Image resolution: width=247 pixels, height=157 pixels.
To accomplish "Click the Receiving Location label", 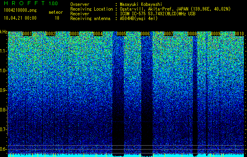I will 91,9.
